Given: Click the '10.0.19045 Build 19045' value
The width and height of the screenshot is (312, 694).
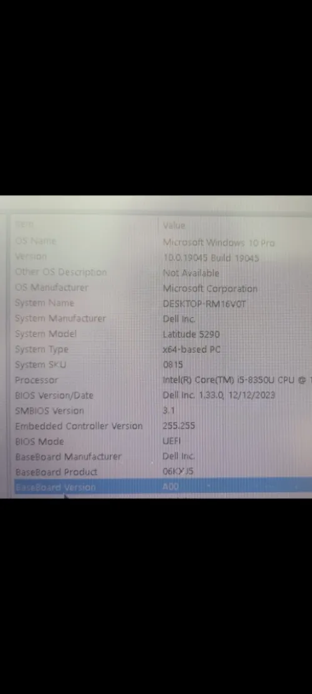Looking at the screenshot, I should point(210,258).
